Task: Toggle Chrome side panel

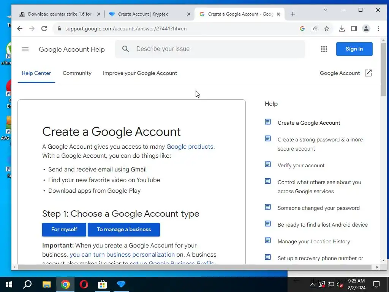Action: 354,29
